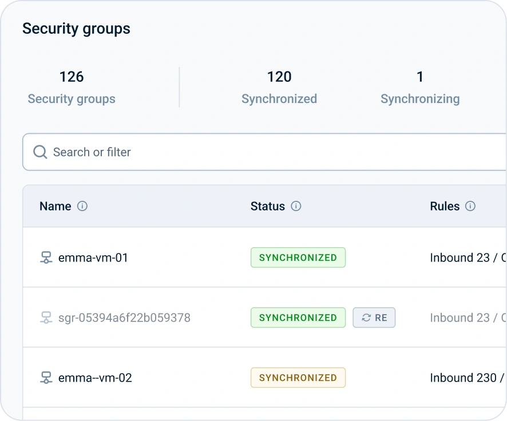Click the magnifier icon in search field
The height and width of the screenshot is (421, 507).
click(41, 152)
